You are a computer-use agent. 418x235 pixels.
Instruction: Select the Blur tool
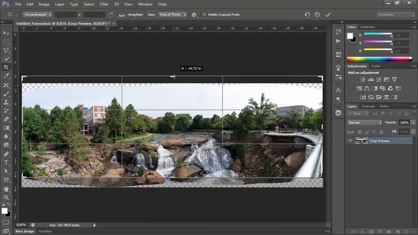(6, 136)
